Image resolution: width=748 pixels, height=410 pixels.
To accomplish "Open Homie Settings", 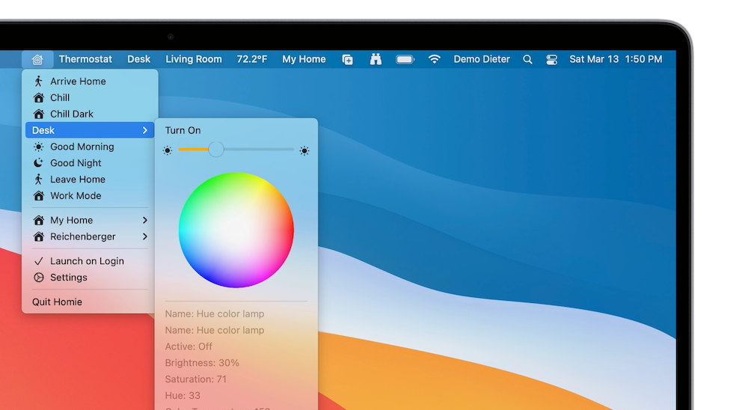I will 68,278.
